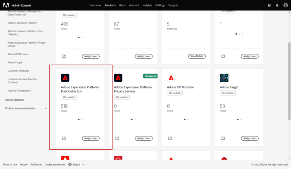Select Adobe Experience Platform Data Collection sidebar item
Screen dimensions: 291x169
click(25, 33)
